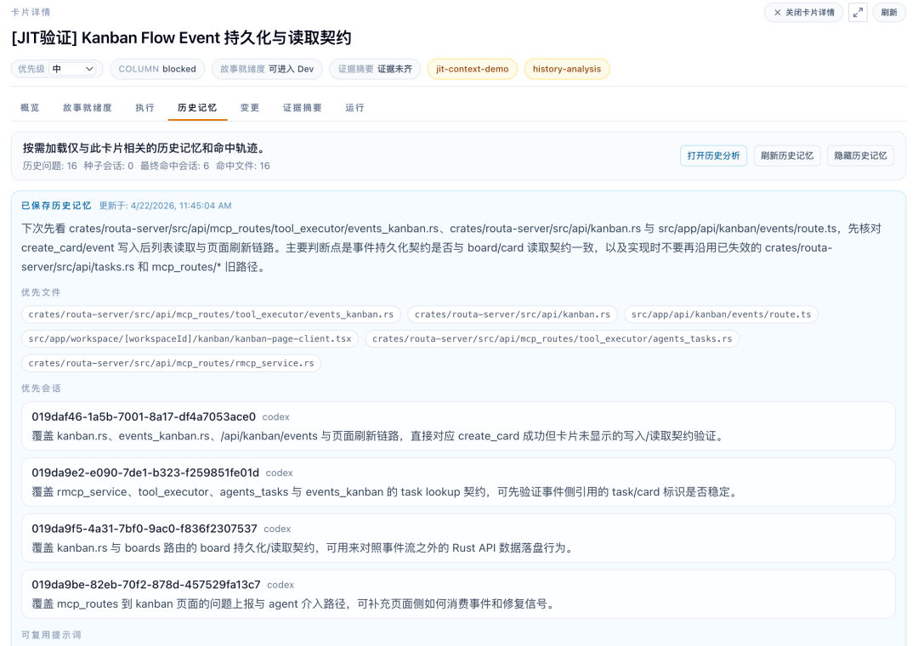Screen dimensions: 918x646
Task: Click the 刷新 refresh button
Action: point(889,12)
